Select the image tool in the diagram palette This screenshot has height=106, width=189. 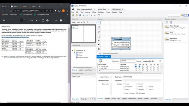coord(99,44)
